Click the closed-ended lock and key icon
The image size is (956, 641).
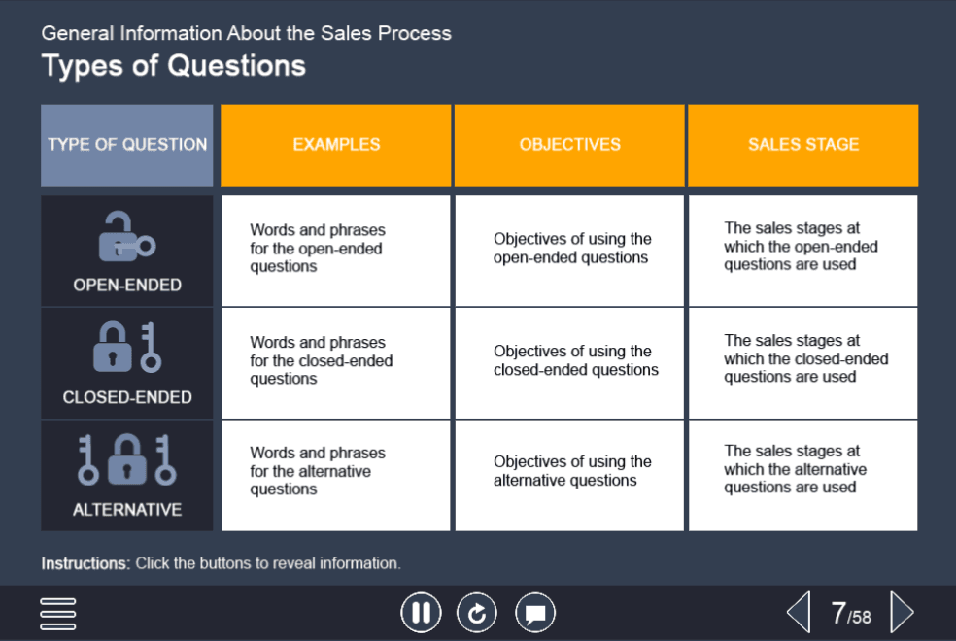pyautogui.click(x=126, y=348)
